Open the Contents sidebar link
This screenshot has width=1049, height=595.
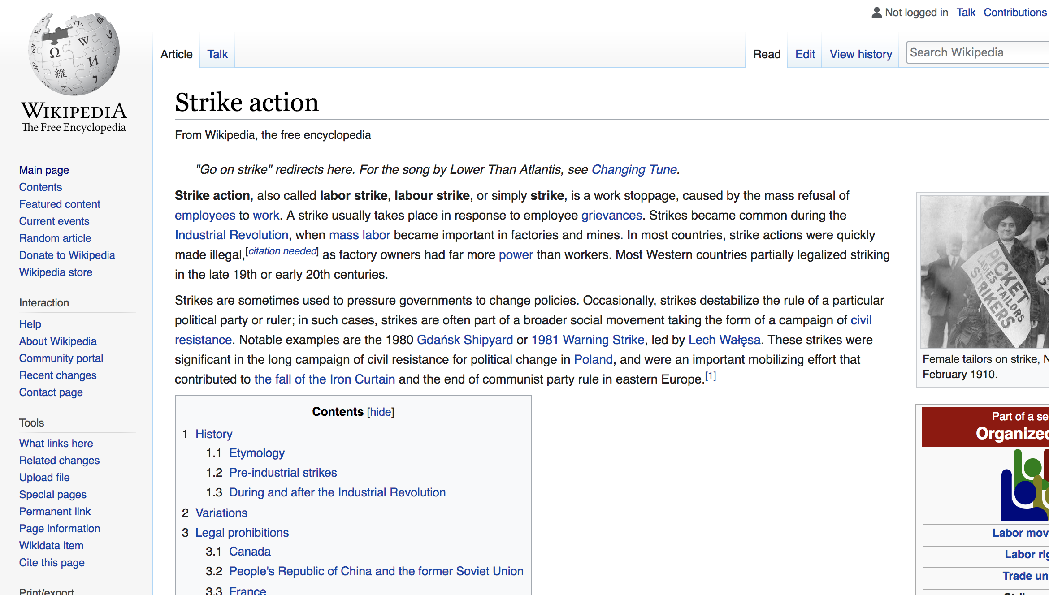point(40,187)
